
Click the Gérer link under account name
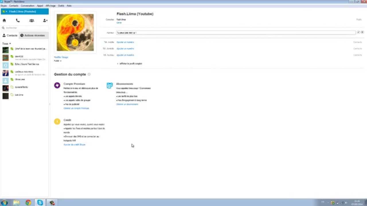[x=119, y=22]
